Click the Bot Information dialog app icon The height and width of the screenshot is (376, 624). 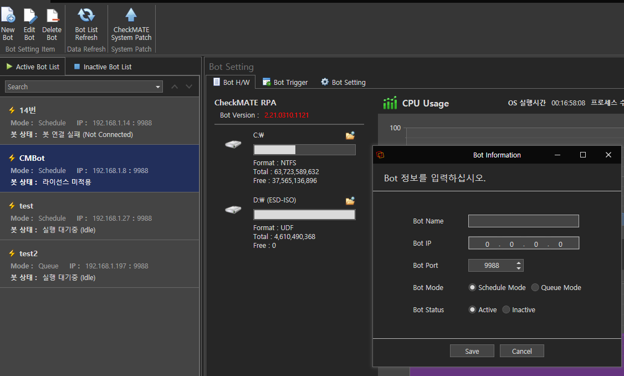pyautogui.click(x=381, y=155)
